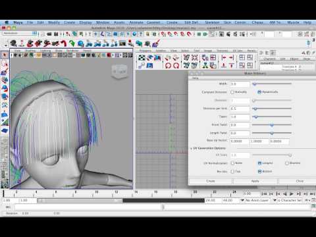Select the Dynamically radio button
Image resolution: width=316 pixels, height=237 pixels.
(259, 92)
